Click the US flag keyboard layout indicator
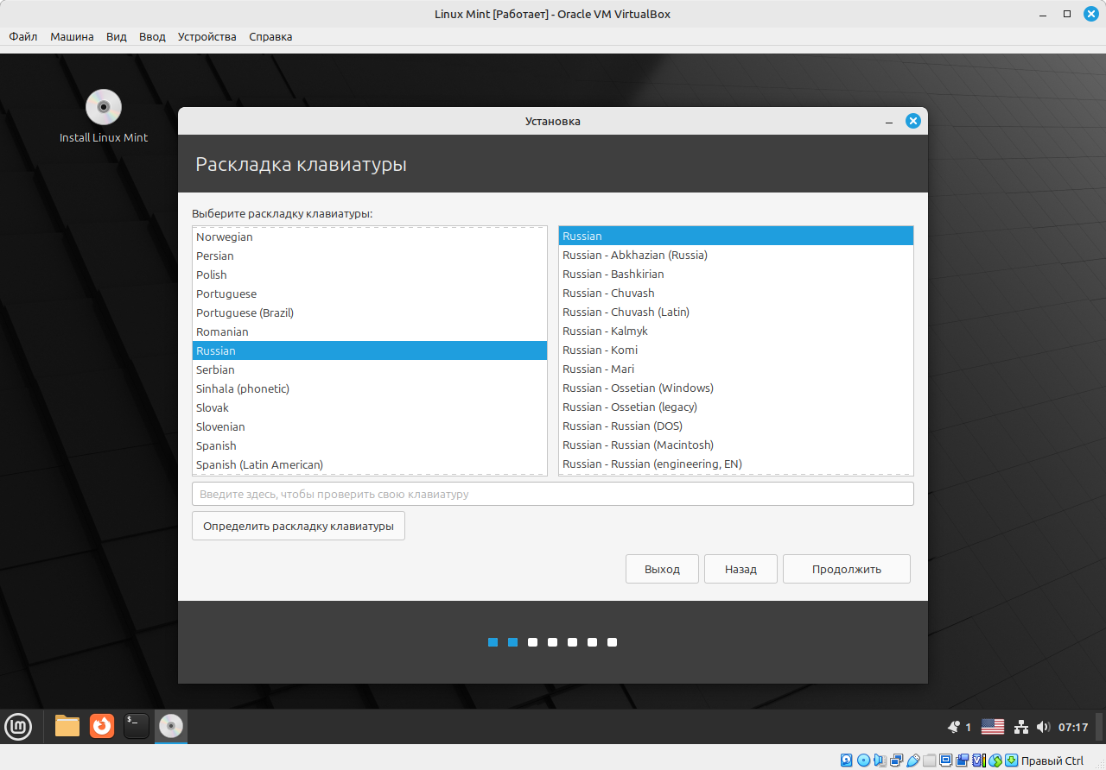Viewport: 1106px width, 770px height. point(993,727)
